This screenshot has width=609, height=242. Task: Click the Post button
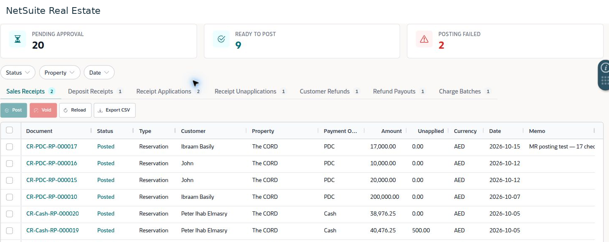pyautogui.click(x=14, y=110)
